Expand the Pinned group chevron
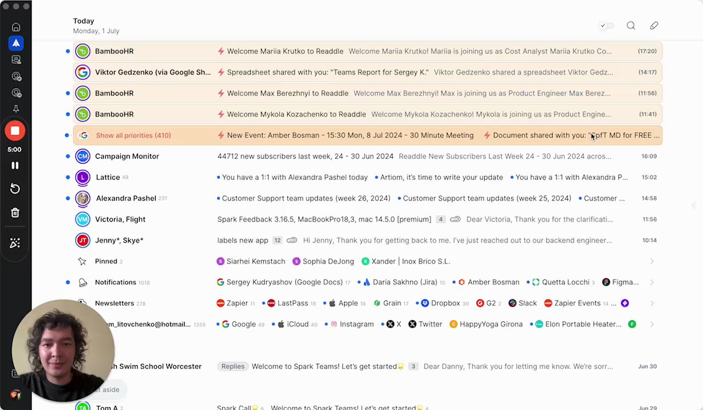Screen dimensions: 703x410 pyautogui.click(x=652, y=261)
